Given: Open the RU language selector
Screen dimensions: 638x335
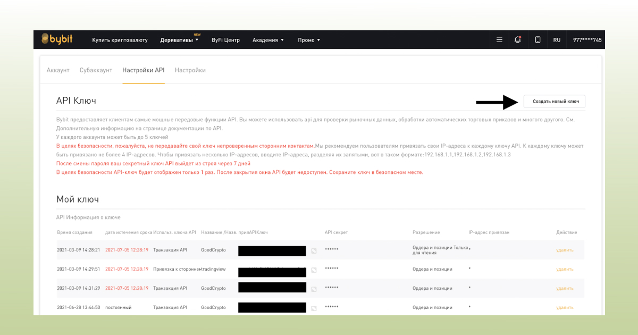Looking at the screenshot, I should pyautogui.click(x=557, y=40).
